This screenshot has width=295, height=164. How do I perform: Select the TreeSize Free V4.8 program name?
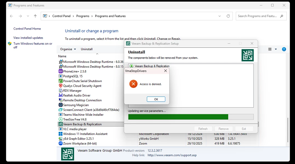[x=75, y=119]
